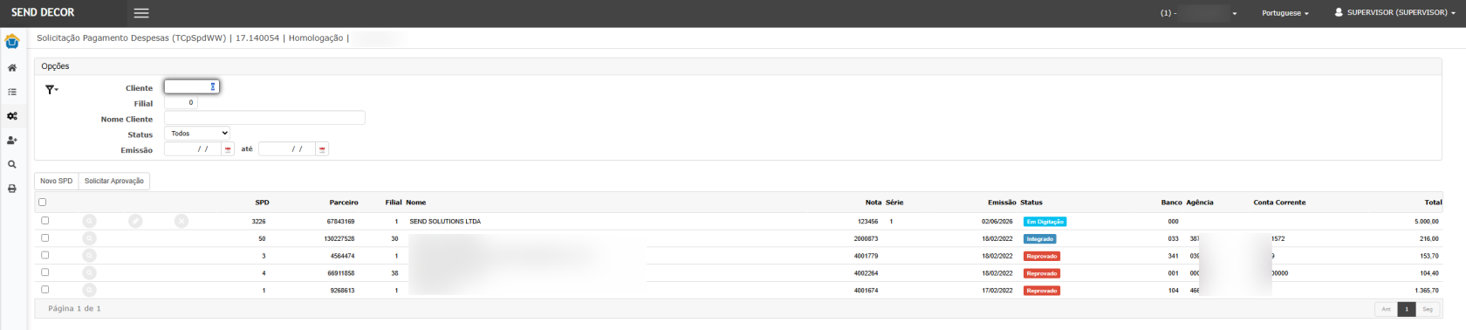Screen dimensions: 1466x330
Task: Check the box for SPD 1 row
Action: click(45, 289)
